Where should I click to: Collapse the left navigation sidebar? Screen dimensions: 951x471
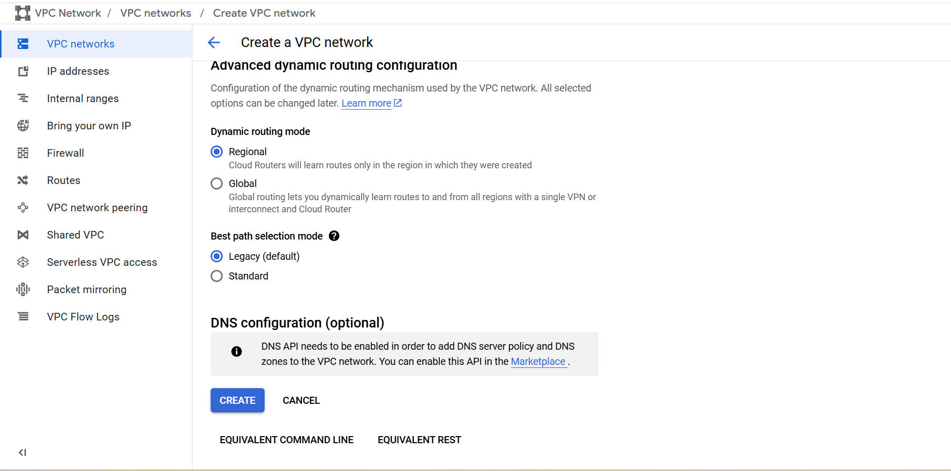coord(22,452)
